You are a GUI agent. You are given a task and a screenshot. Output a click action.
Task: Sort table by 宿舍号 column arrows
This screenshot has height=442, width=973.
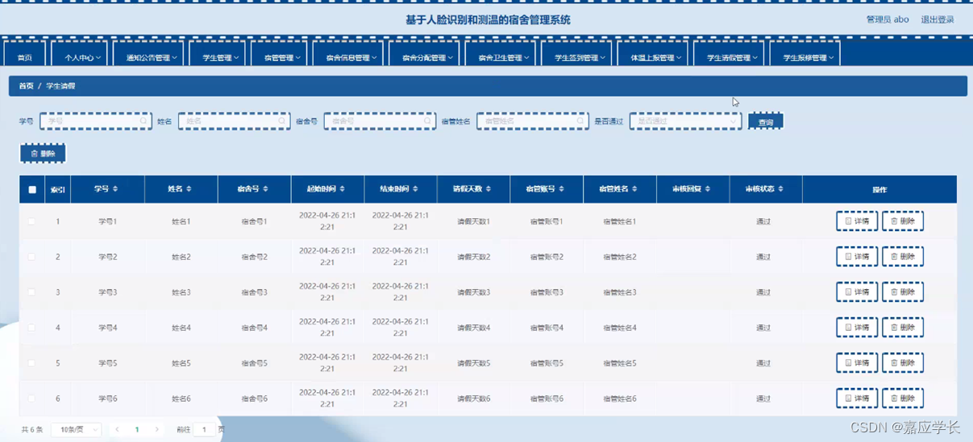(x=266, y=189)
